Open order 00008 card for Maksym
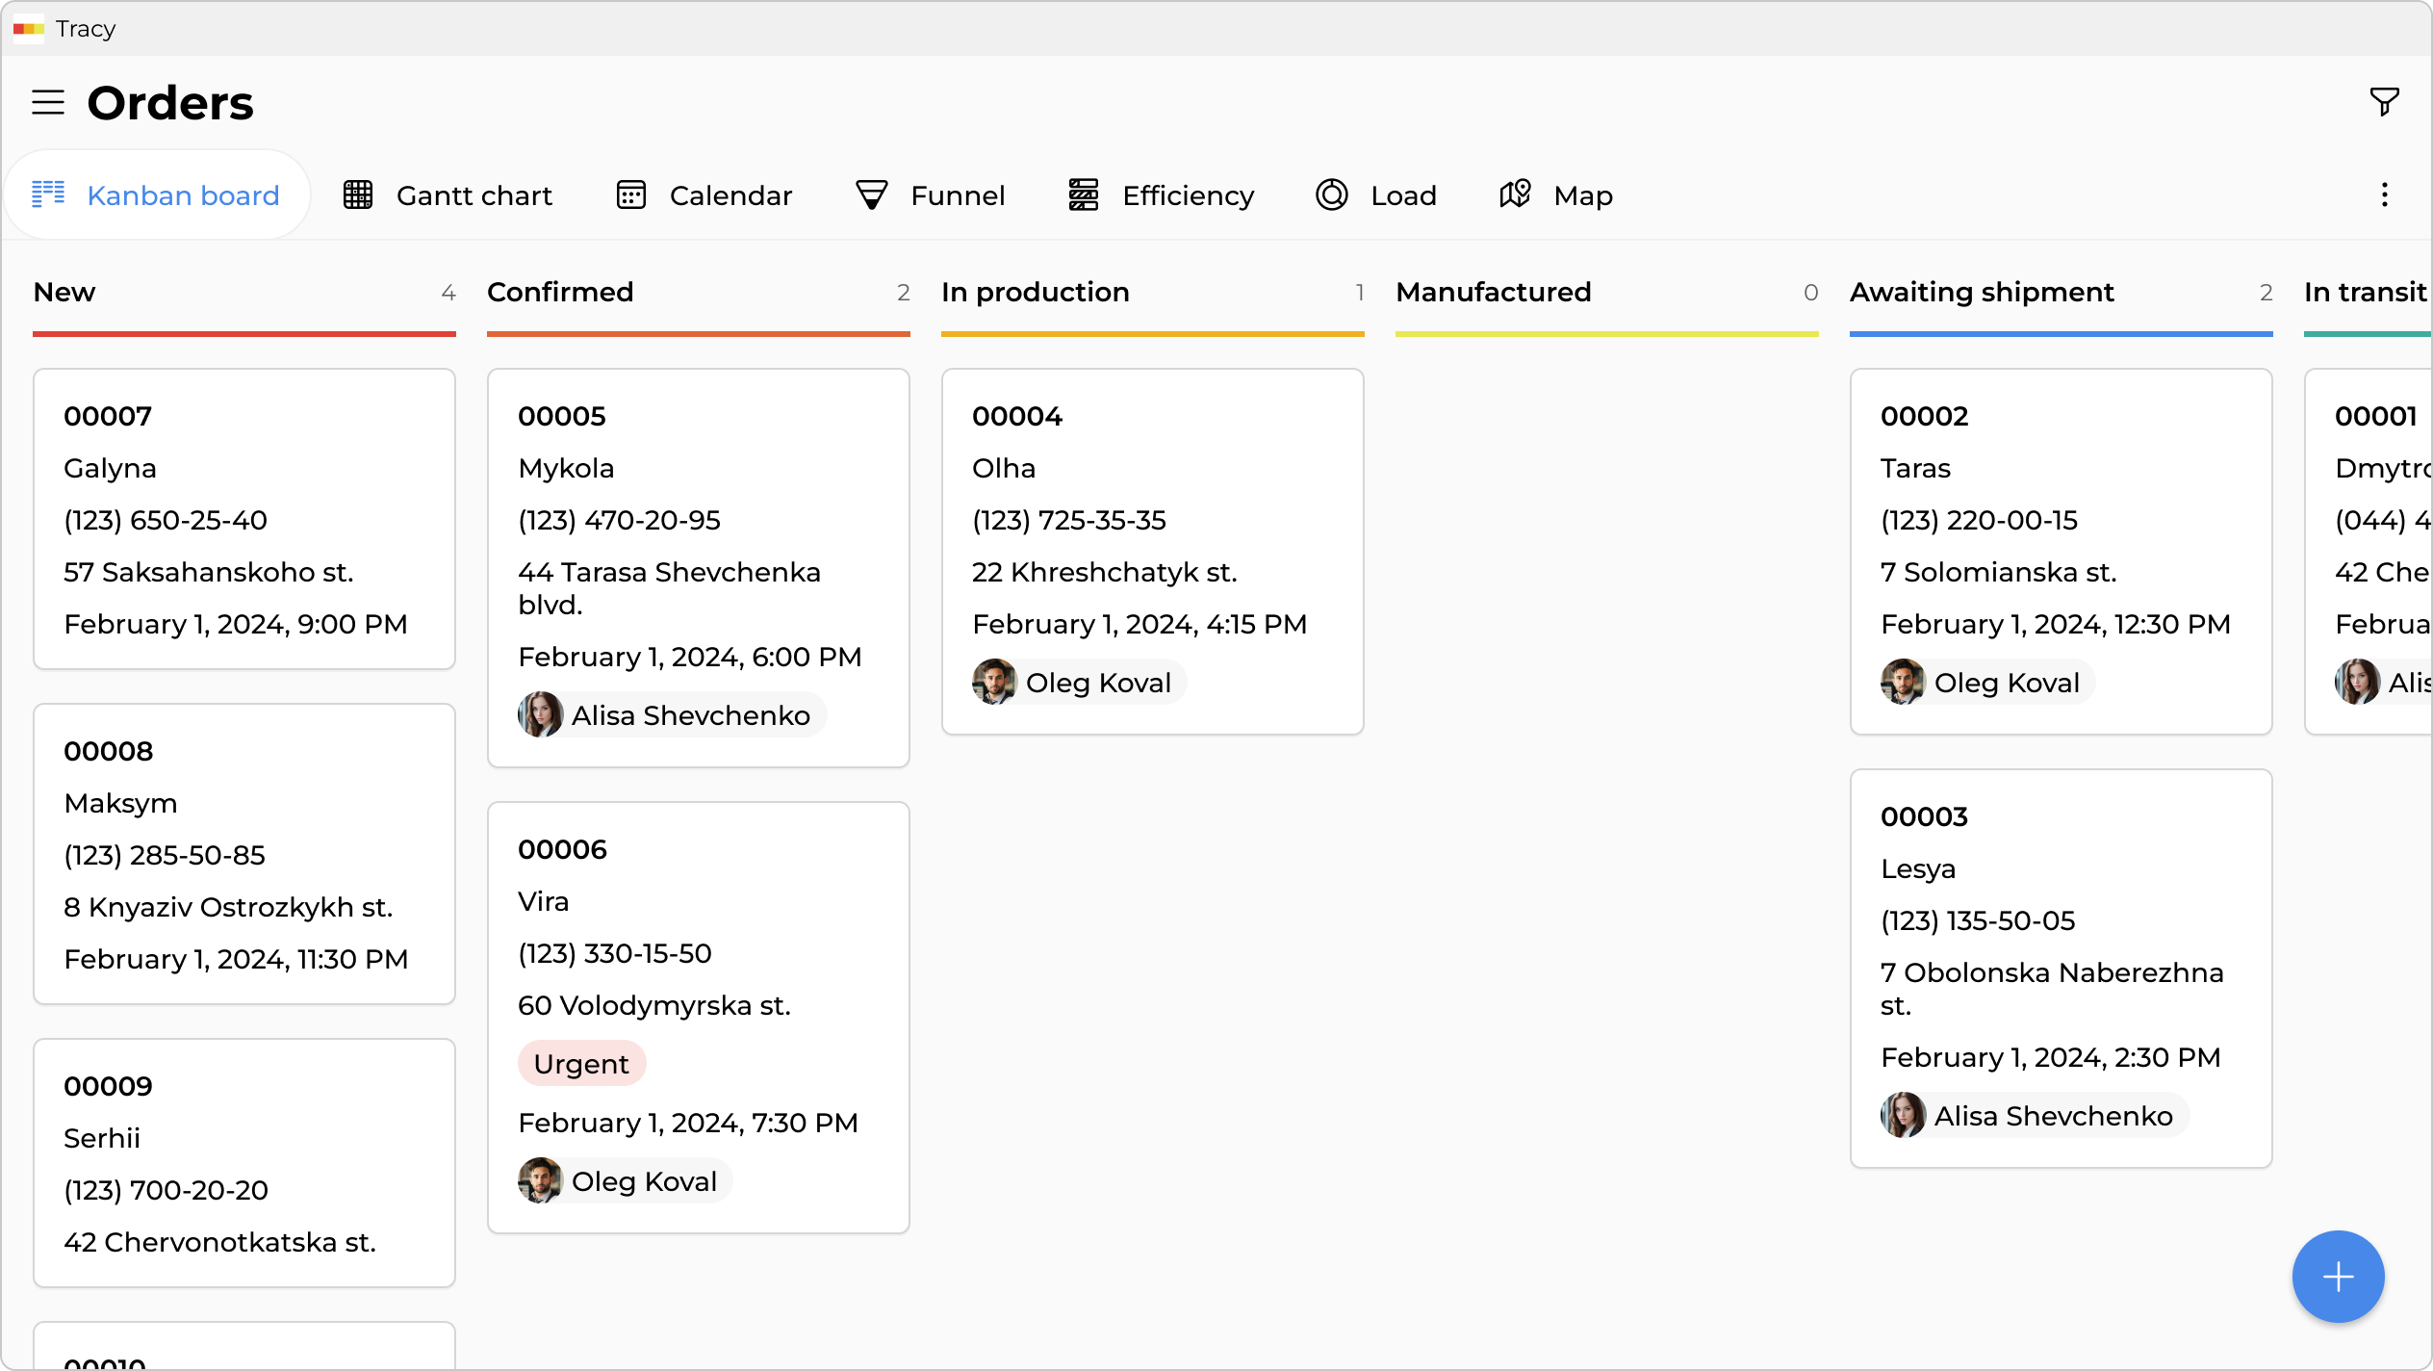 point(244,853)
